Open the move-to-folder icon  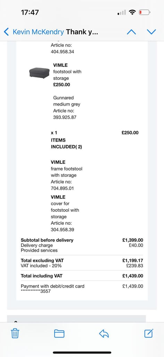(x=59, y=334)
